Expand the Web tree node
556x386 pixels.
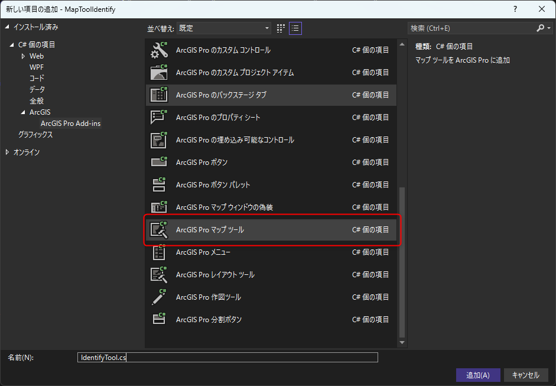(23, 56)
